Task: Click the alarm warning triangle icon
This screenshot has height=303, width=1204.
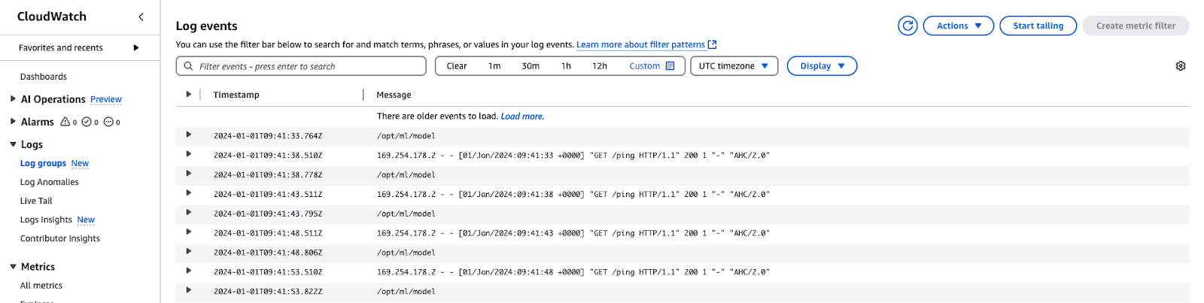Action: click(x=65, y=122)
